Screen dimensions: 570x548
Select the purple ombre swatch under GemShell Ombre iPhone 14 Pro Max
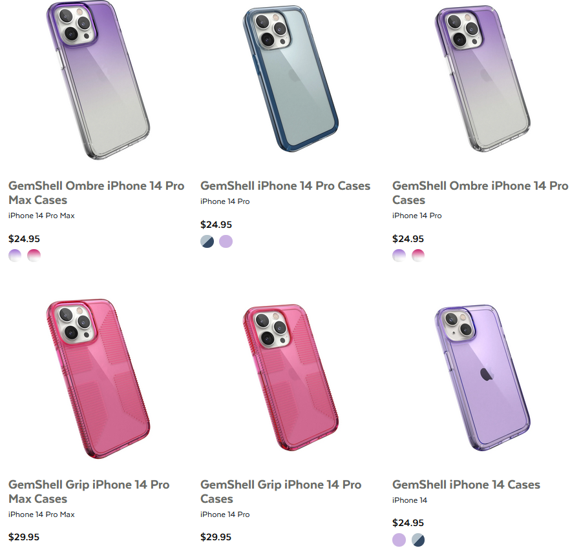point(14,255)
